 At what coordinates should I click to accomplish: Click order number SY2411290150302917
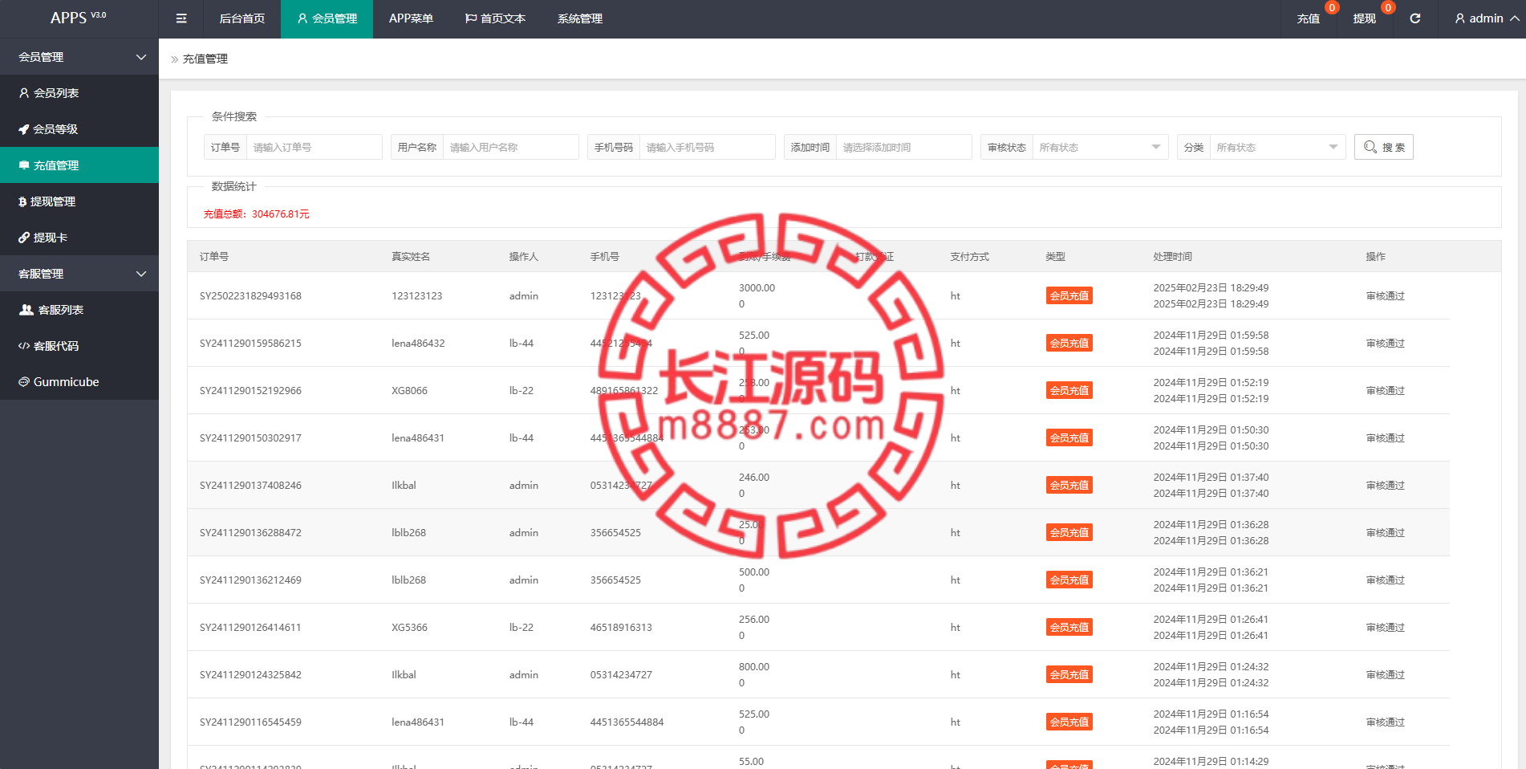250,438
